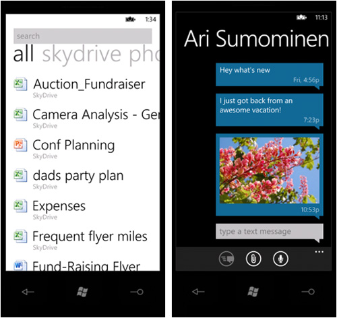Open the pink flower photo in the message

pos(270,170)
